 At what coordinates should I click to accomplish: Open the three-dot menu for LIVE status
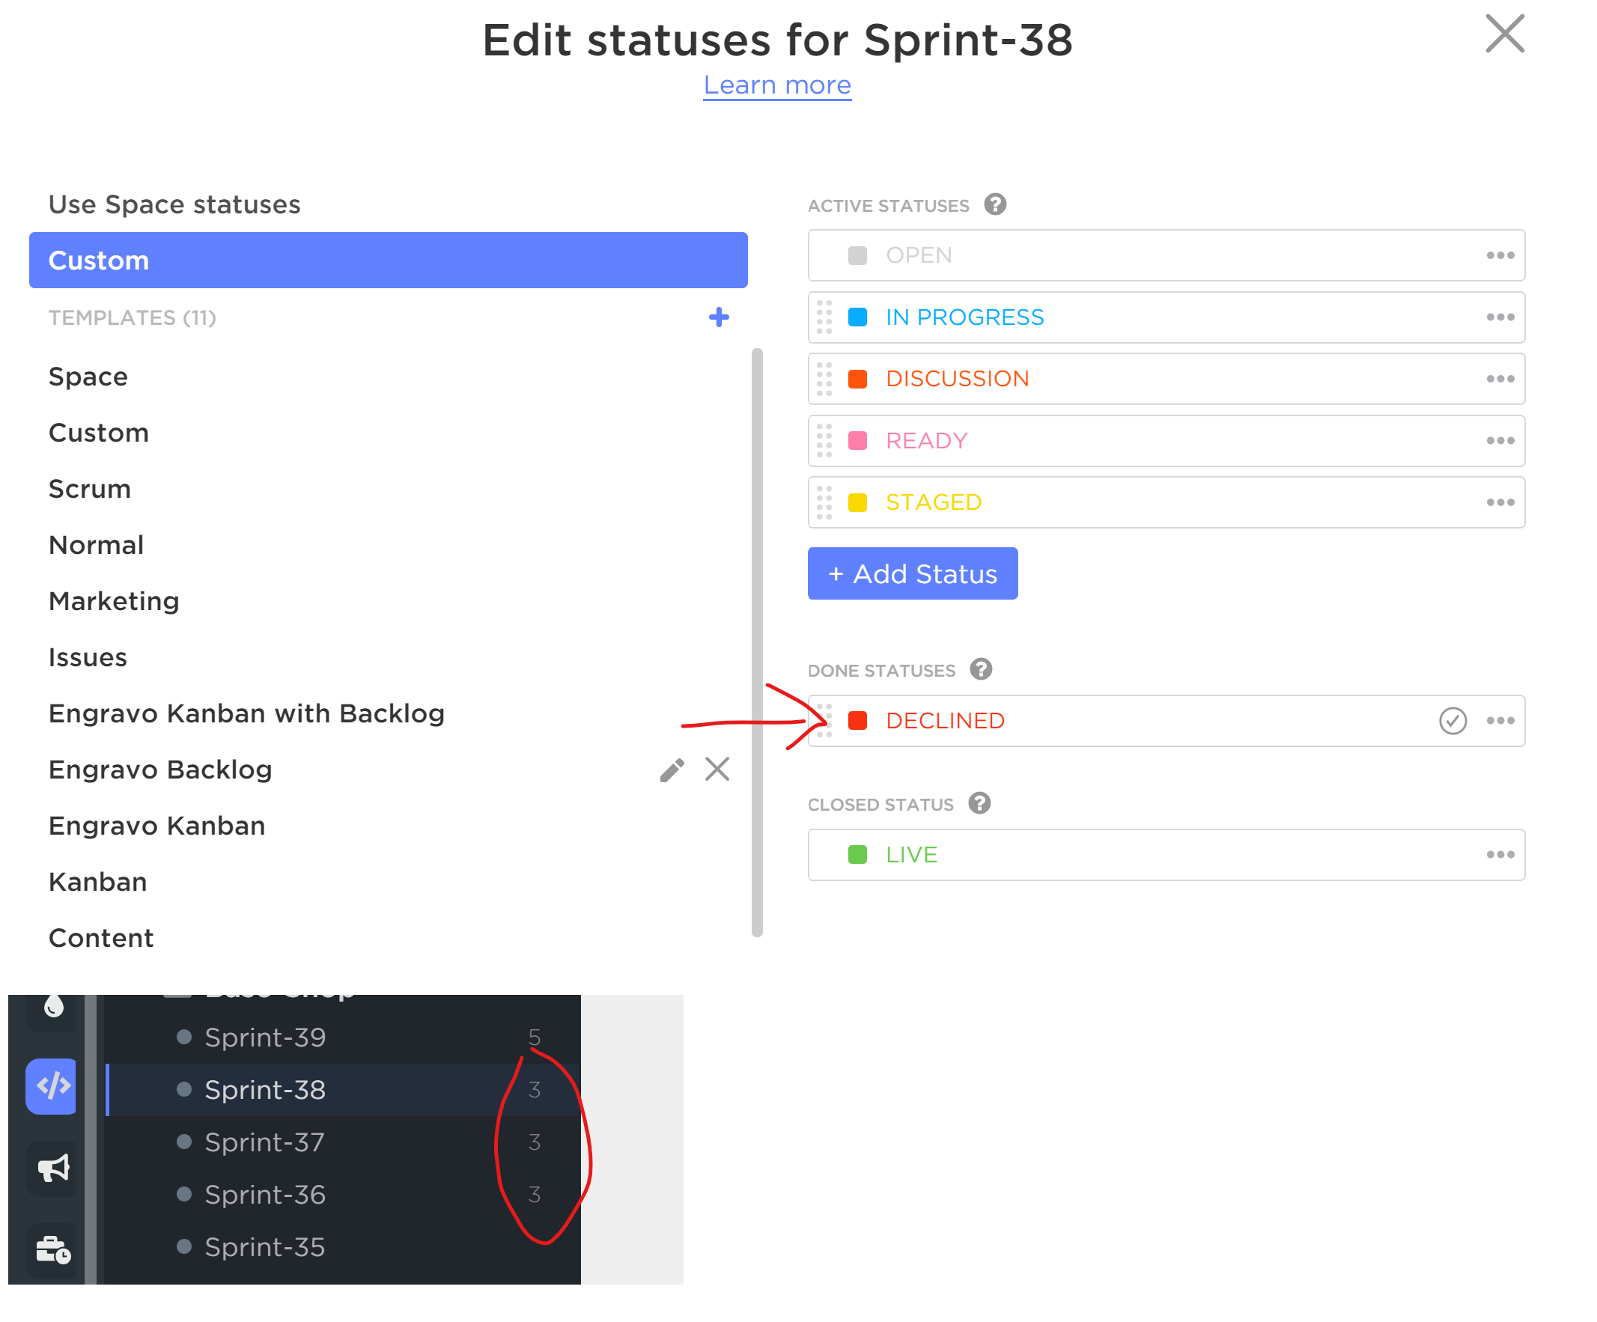click(1500, 854)
